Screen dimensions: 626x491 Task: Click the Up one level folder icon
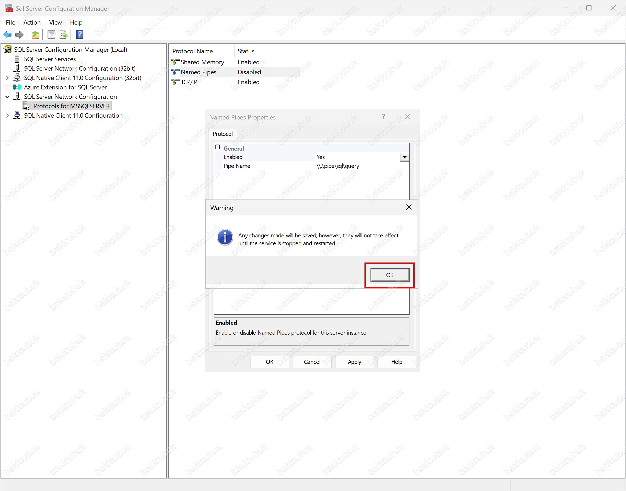click(x=35, y=35)
